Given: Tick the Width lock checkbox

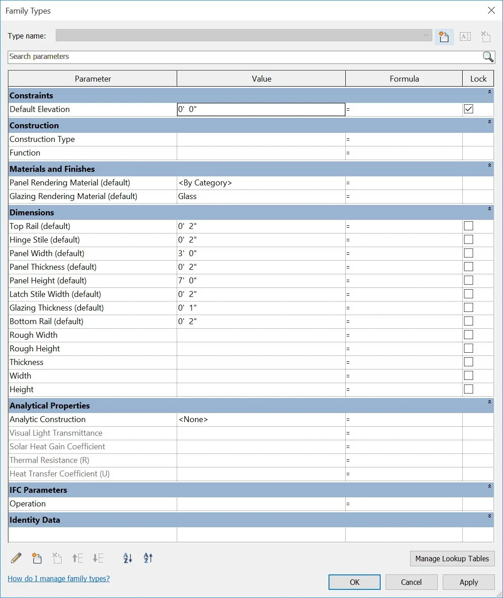Looking at the screenshot, I should 469,375.
